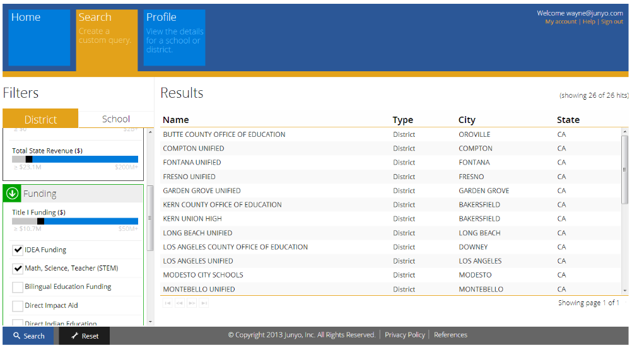
Task: Uncheck the IDEA Funding checkbox
Action: 17,250
